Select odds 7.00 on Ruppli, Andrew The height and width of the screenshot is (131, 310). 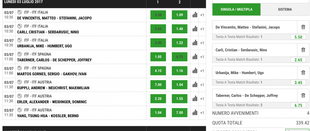[x=158, y=84]
